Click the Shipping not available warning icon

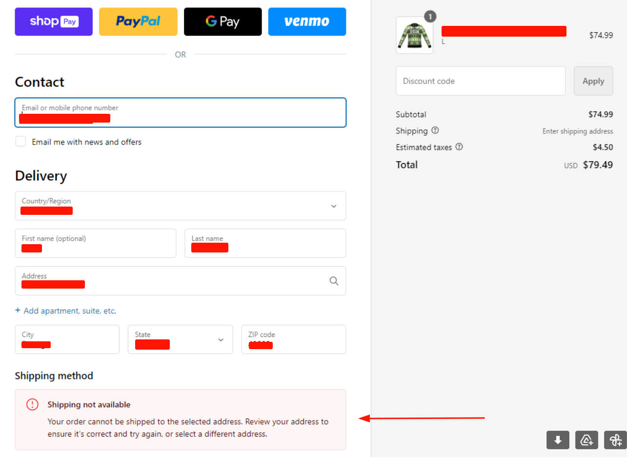(x=32, y=404)
